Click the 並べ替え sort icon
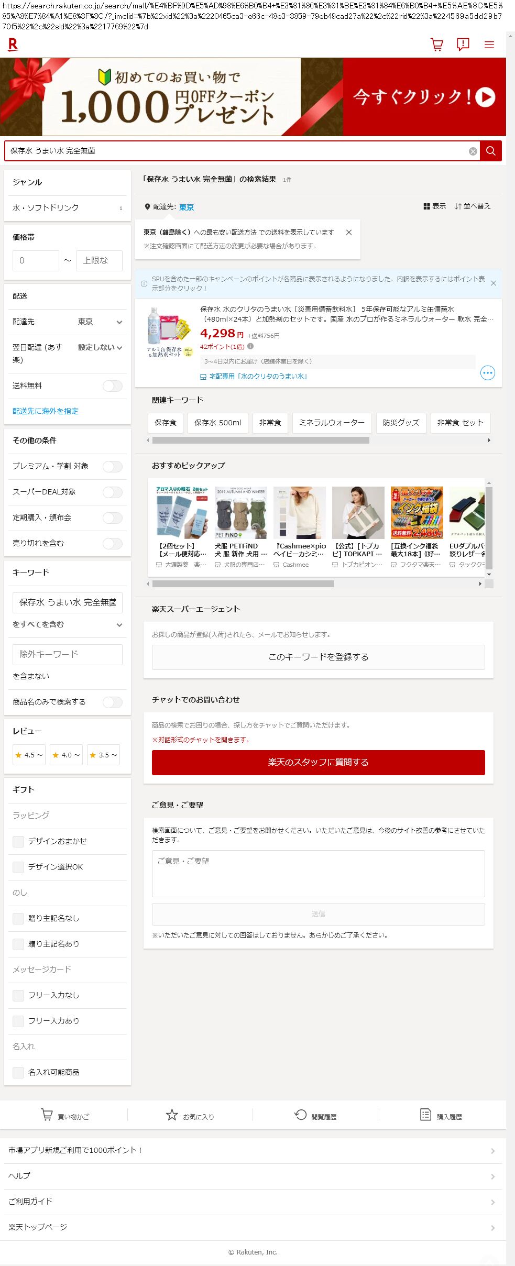The height and width of the screenshot is (1266, 515). coord(458,206)
